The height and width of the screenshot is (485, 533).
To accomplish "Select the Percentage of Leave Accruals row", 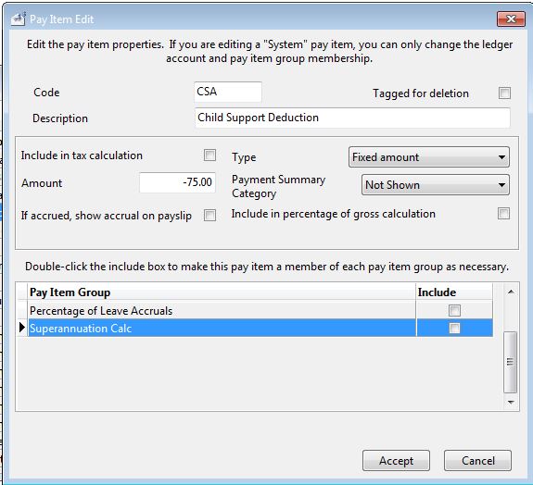I will point(255,311).
